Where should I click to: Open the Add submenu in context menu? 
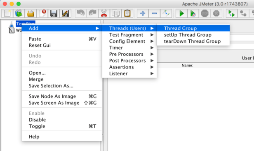pos(62,28)
